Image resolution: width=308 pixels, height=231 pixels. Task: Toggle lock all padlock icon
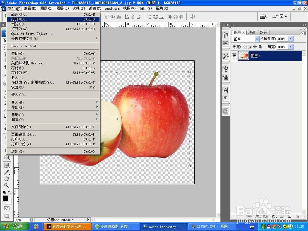click(x=260, y=47)
